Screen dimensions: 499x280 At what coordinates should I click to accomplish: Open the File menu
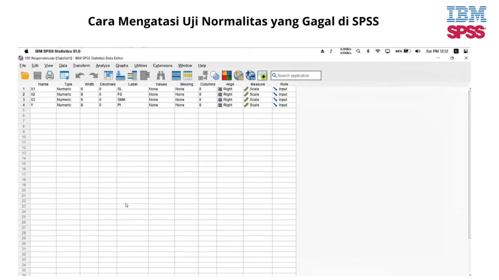[x=22, y=66]
